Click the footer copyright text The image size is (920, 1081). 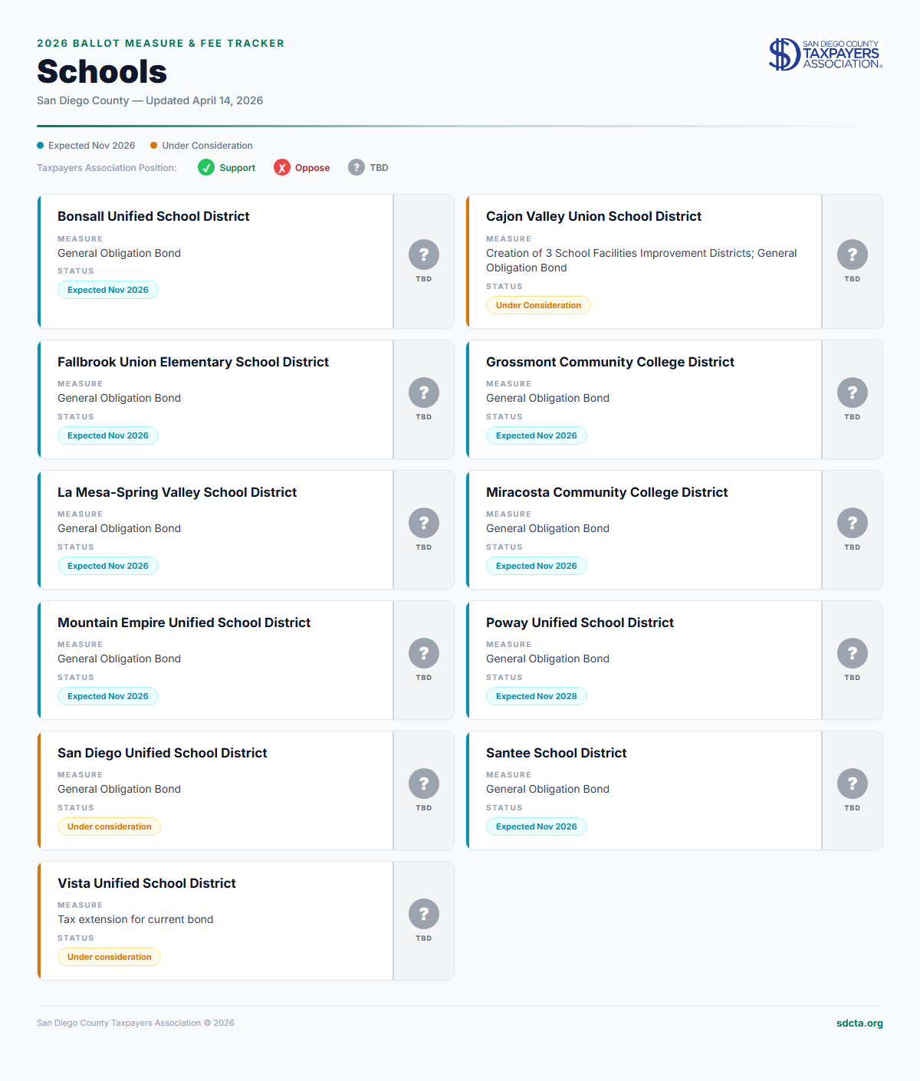pos(136,1024)
